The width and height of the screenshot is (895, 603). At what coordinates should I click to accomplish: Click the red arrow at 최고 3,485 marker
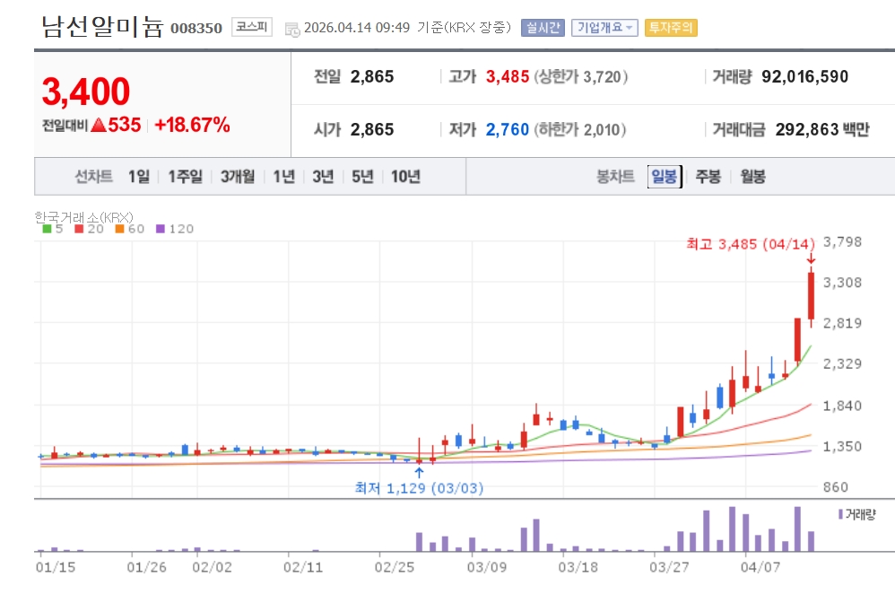(811, 258)
